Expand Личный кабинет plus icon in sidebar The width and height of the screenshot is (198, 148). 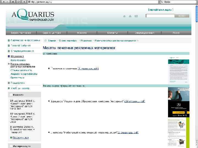tap(9, 46)
